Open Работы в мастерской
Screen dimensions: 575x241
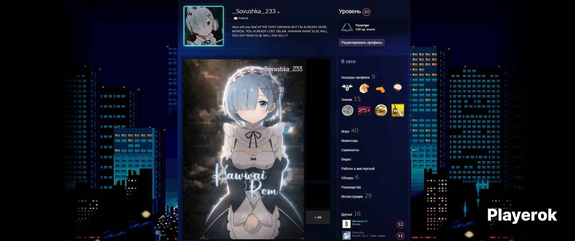pyautogui.click(x=358, y=168)
